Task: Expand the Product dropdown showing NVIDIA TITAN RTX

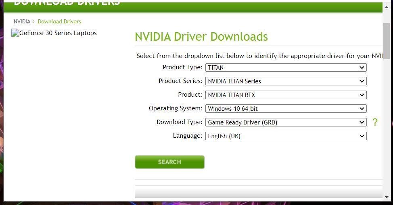Action: point(286,95)
